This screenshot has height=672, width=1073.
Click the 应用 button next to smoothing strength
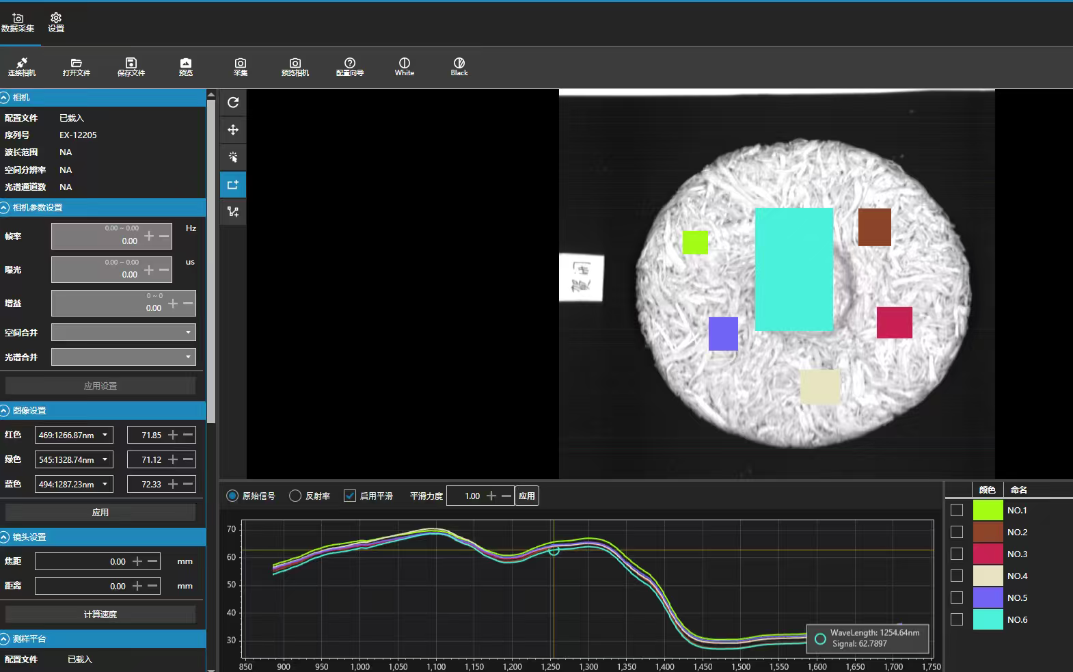pos(527,496)
